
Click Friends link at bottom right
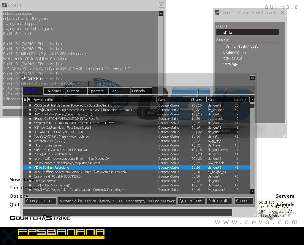285,204
